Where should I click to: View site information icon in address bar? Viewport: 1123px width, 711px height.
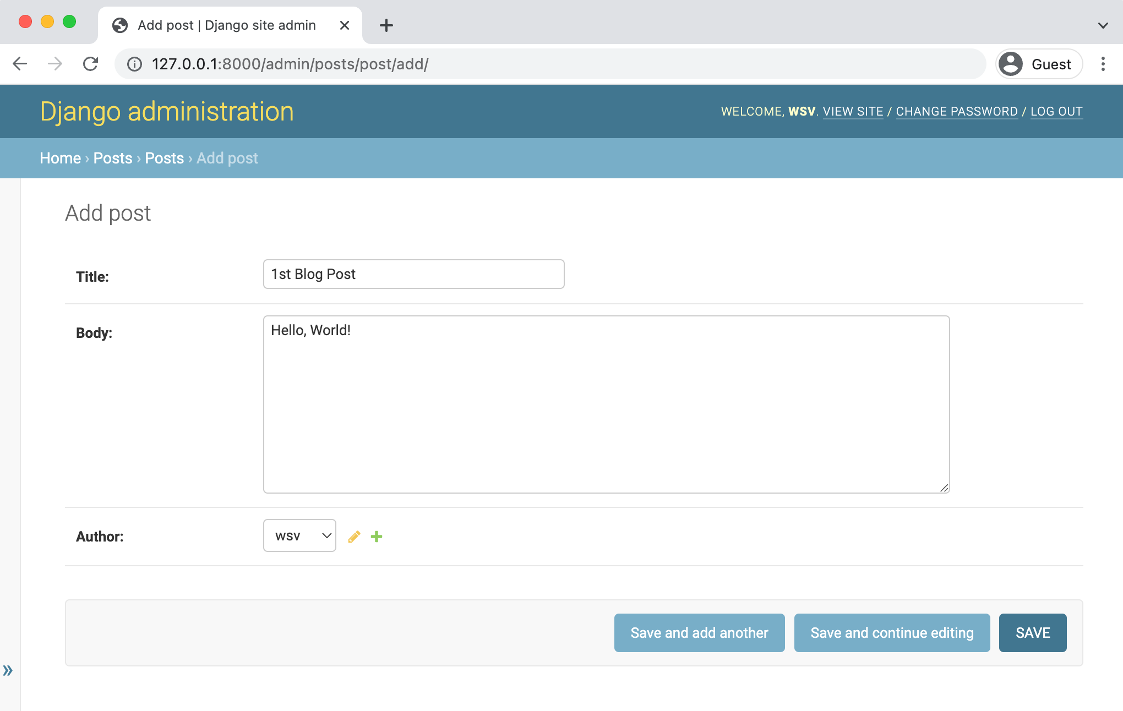pos(134,64)
